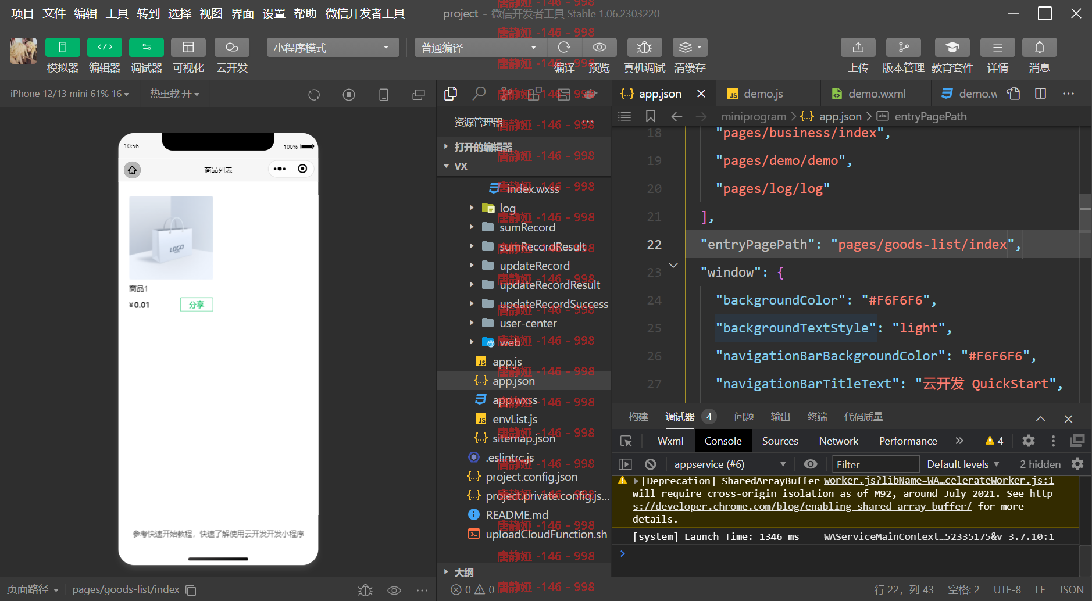Switch to the Sources tab
The width and height of the screenshot is (1092, 601).
pos(780,441)
